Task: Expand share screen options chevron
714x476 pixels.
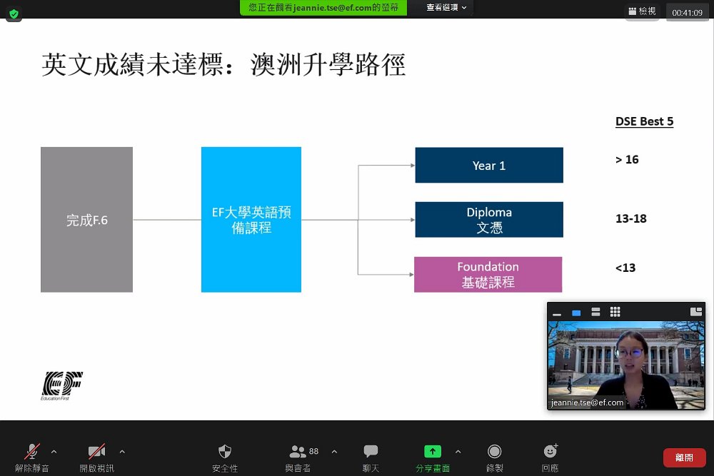Action: tap(458, 452)
